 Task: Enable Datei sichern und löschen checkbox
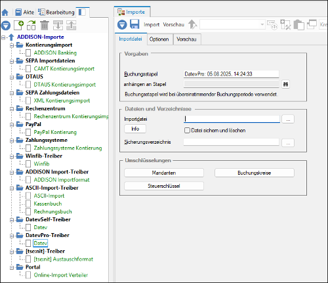click(x=187, y=131)
